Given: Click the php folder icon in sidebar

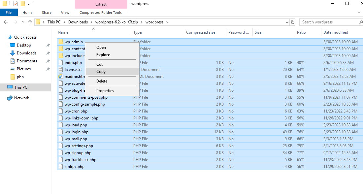Looking at the screenshot, I should [13, 77].
